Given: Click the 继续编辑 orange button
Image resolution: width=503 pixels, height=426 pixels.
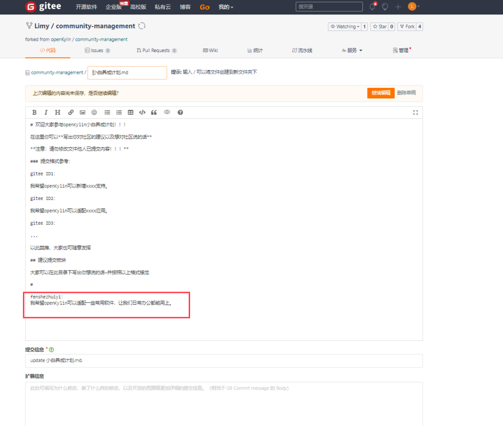Looking at the screenshot, I should [381, 93].
